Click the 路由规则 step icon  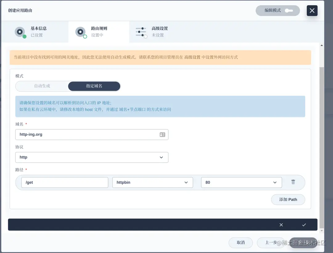81,32
